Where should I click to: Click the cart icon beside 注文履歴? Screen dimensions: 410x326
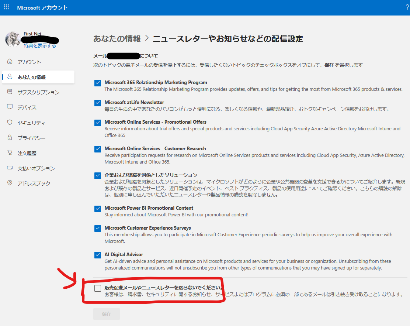point(10,152)
